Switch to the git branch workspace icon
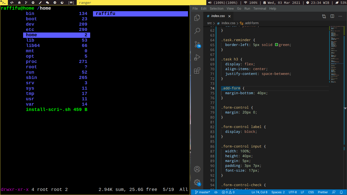 tap(26, 3)
